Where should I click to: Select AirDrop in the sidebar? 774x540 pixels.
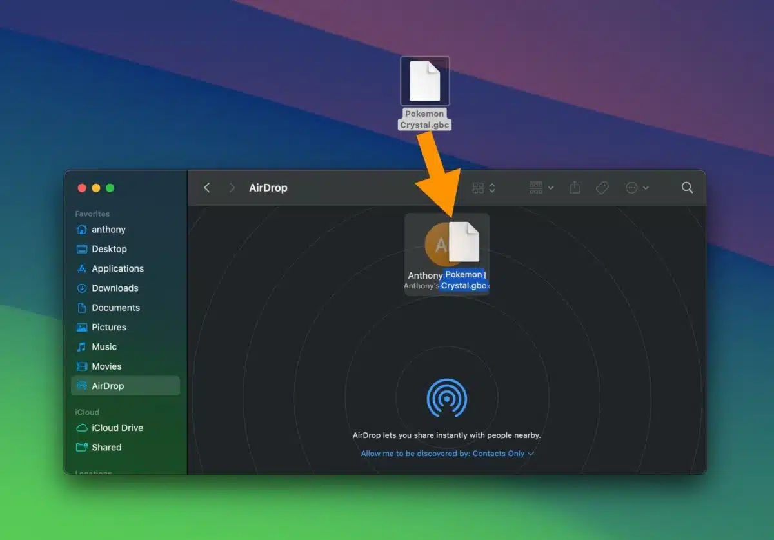pyautogui.click(x=126, y=386)
